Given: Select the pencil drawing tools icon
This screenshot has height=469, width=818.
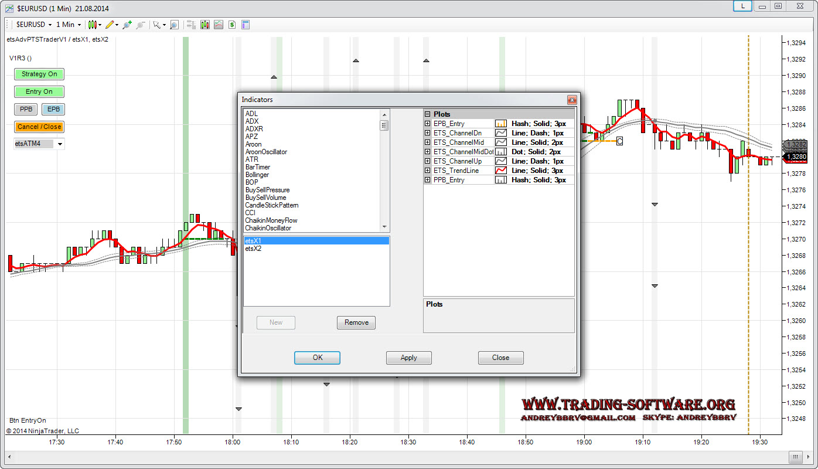Looking at the screenshot, I should [x=110, y=25].
